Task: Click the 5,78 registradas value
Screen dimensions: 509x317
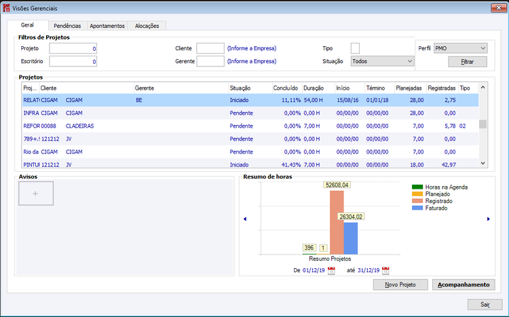Action: (450, 126)
